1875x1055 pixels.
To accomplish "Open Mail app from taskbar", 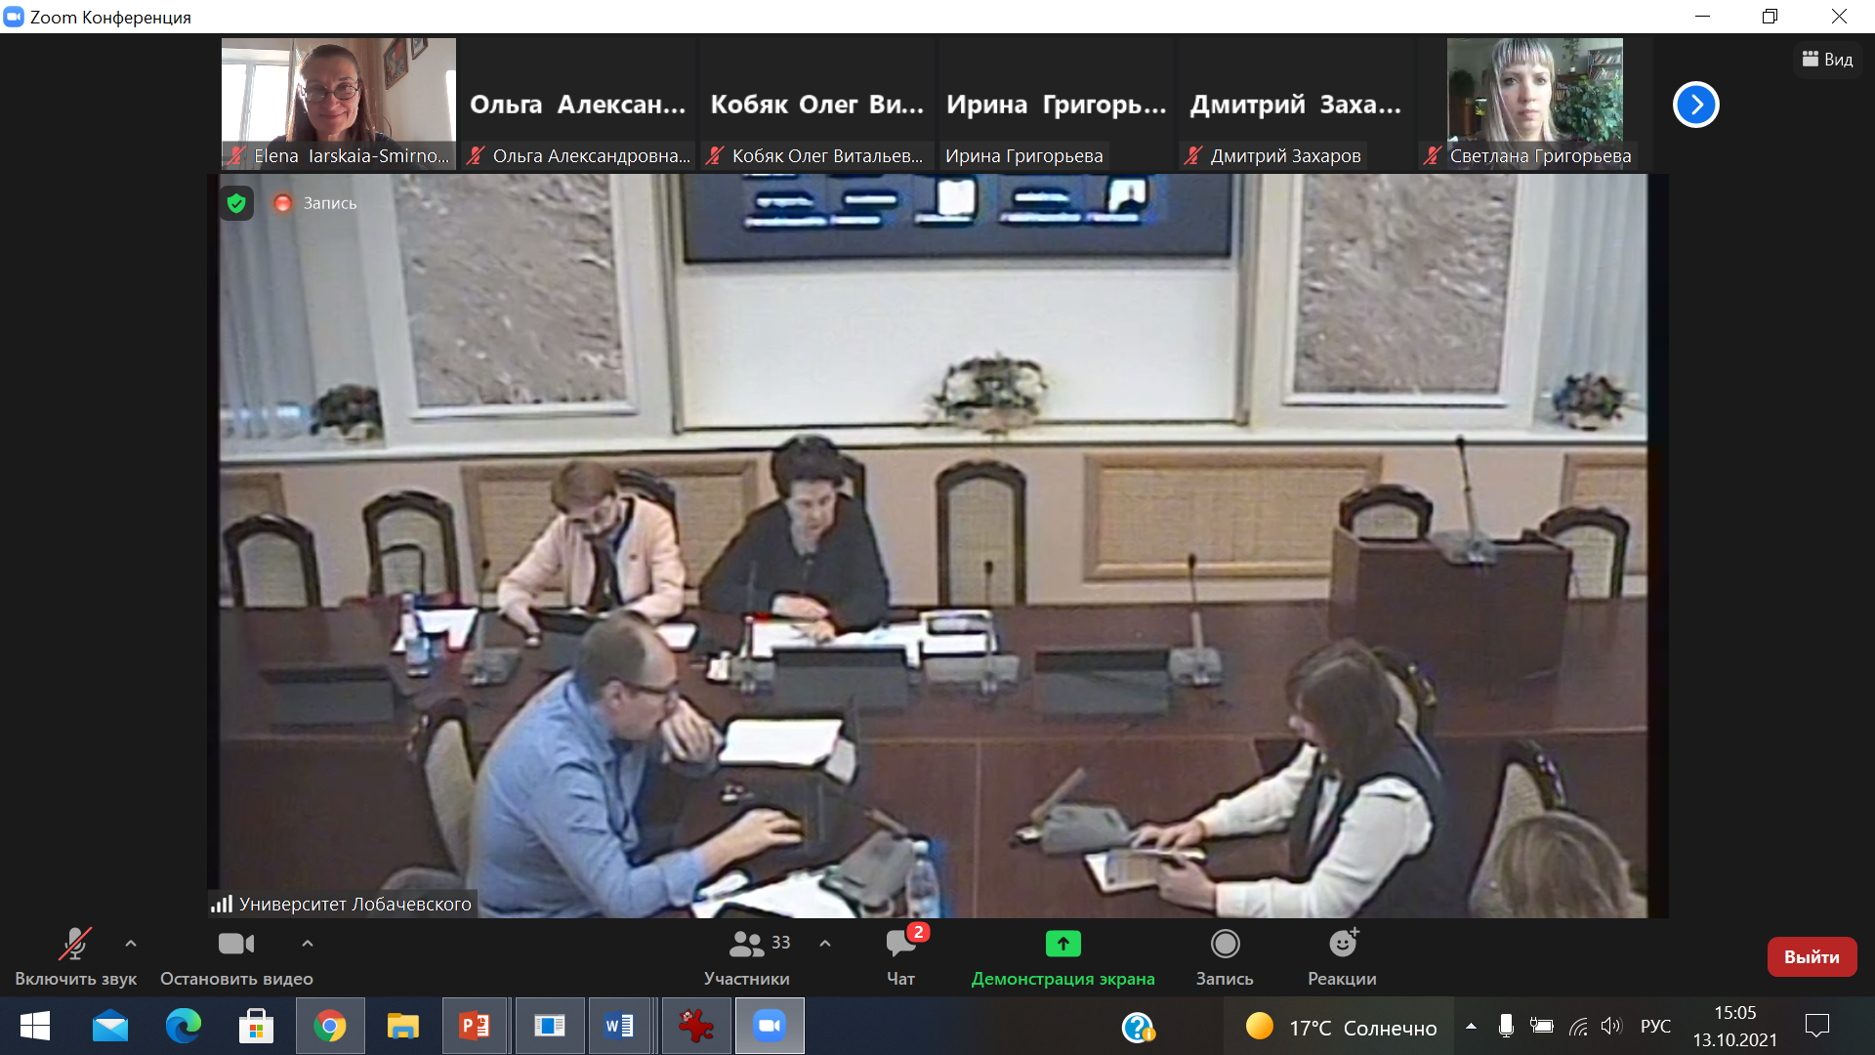I will (110, 1026).
